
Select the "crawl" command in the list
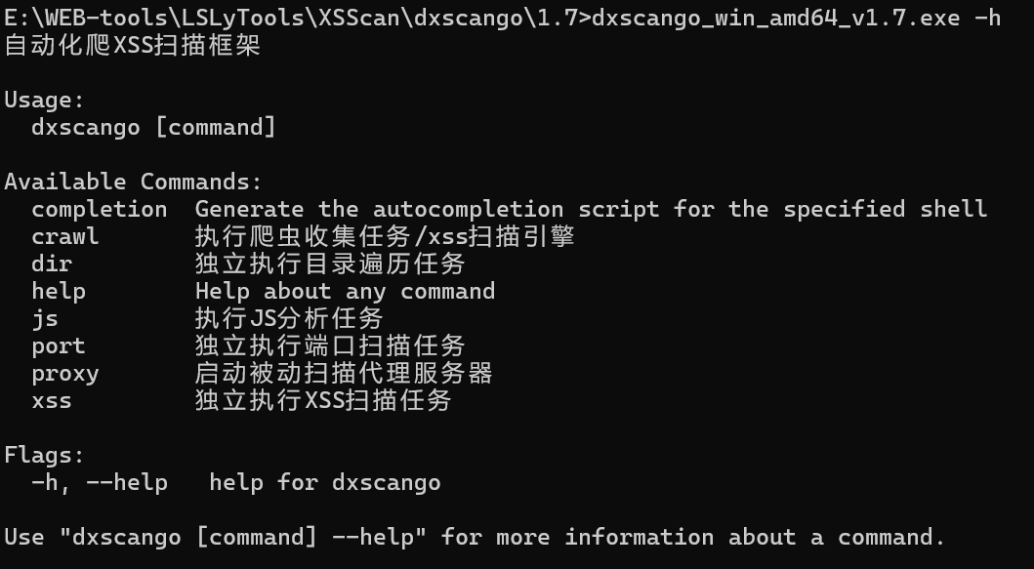pyautogui.click(x=65, y=236)
